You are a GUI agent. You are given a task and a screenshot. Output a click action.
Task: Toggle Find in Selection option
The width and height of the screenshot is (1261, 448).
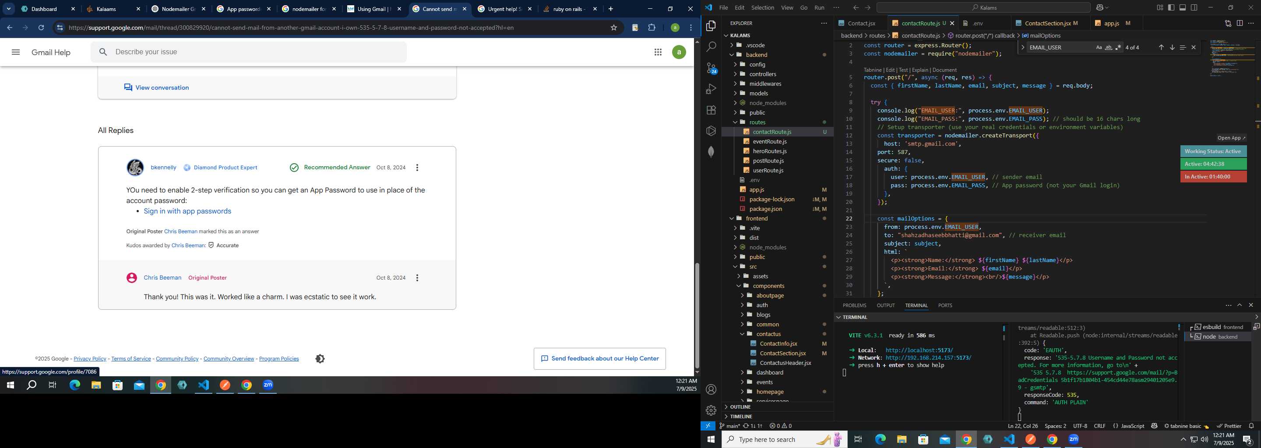point(1183,47)
